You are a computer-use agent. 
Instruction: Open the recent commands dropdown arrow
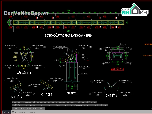(x=15, y=112)
